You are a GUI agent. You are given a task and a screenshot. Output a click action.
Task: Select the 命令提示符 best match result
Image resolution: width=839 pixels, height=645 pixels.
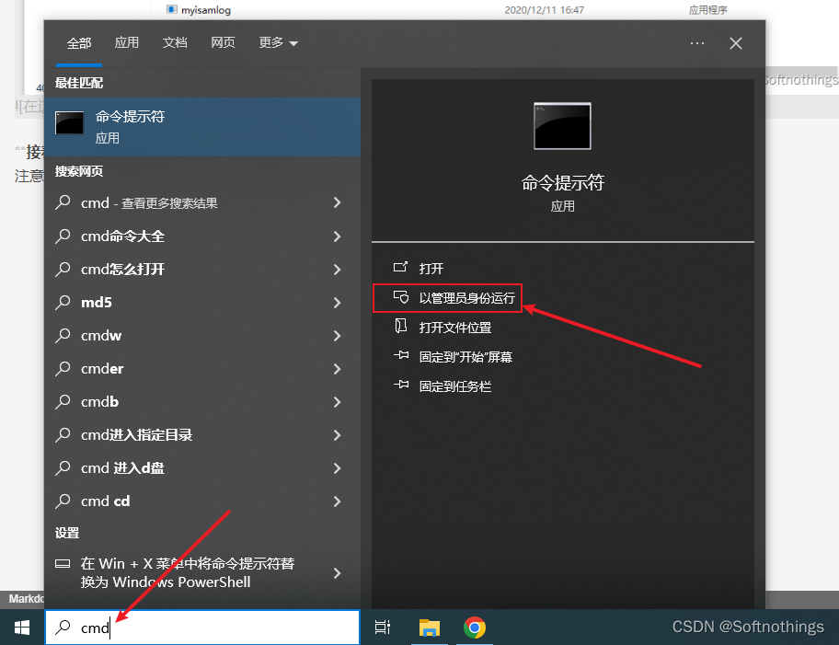pyautogui.click(x=202, y=127)
